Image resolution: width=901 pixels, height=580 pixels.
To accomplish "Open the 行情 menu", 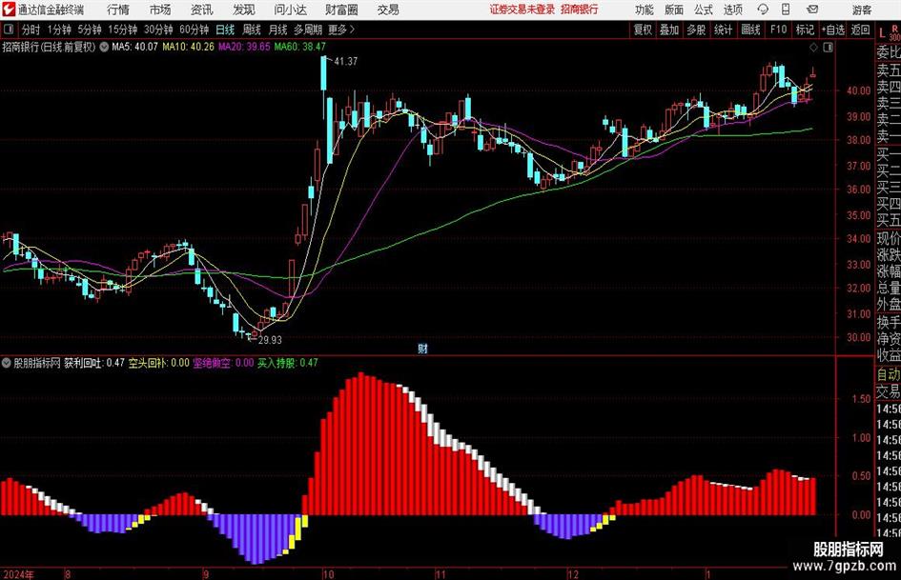I will pos(118,10).
